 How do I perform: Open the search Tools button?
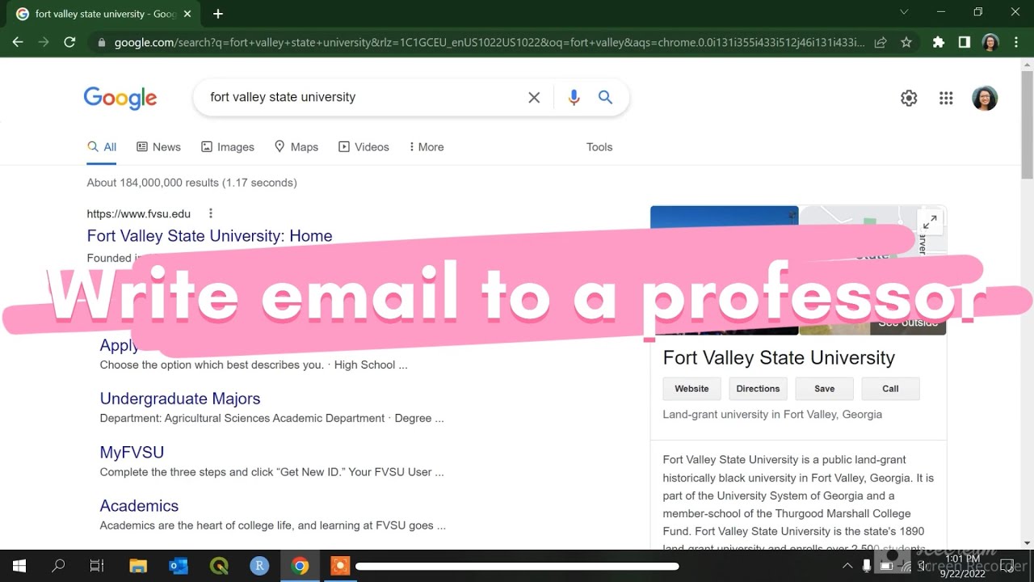(599, 147)
